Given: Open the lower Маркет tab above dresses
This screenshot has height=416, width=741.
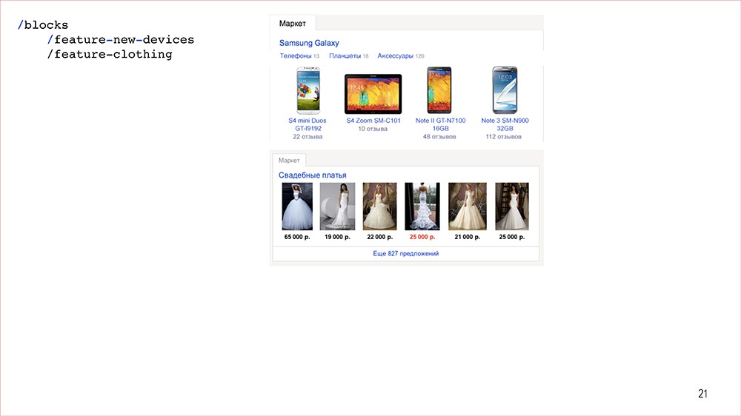Looking at the screenshot, I should click(289, 160).
